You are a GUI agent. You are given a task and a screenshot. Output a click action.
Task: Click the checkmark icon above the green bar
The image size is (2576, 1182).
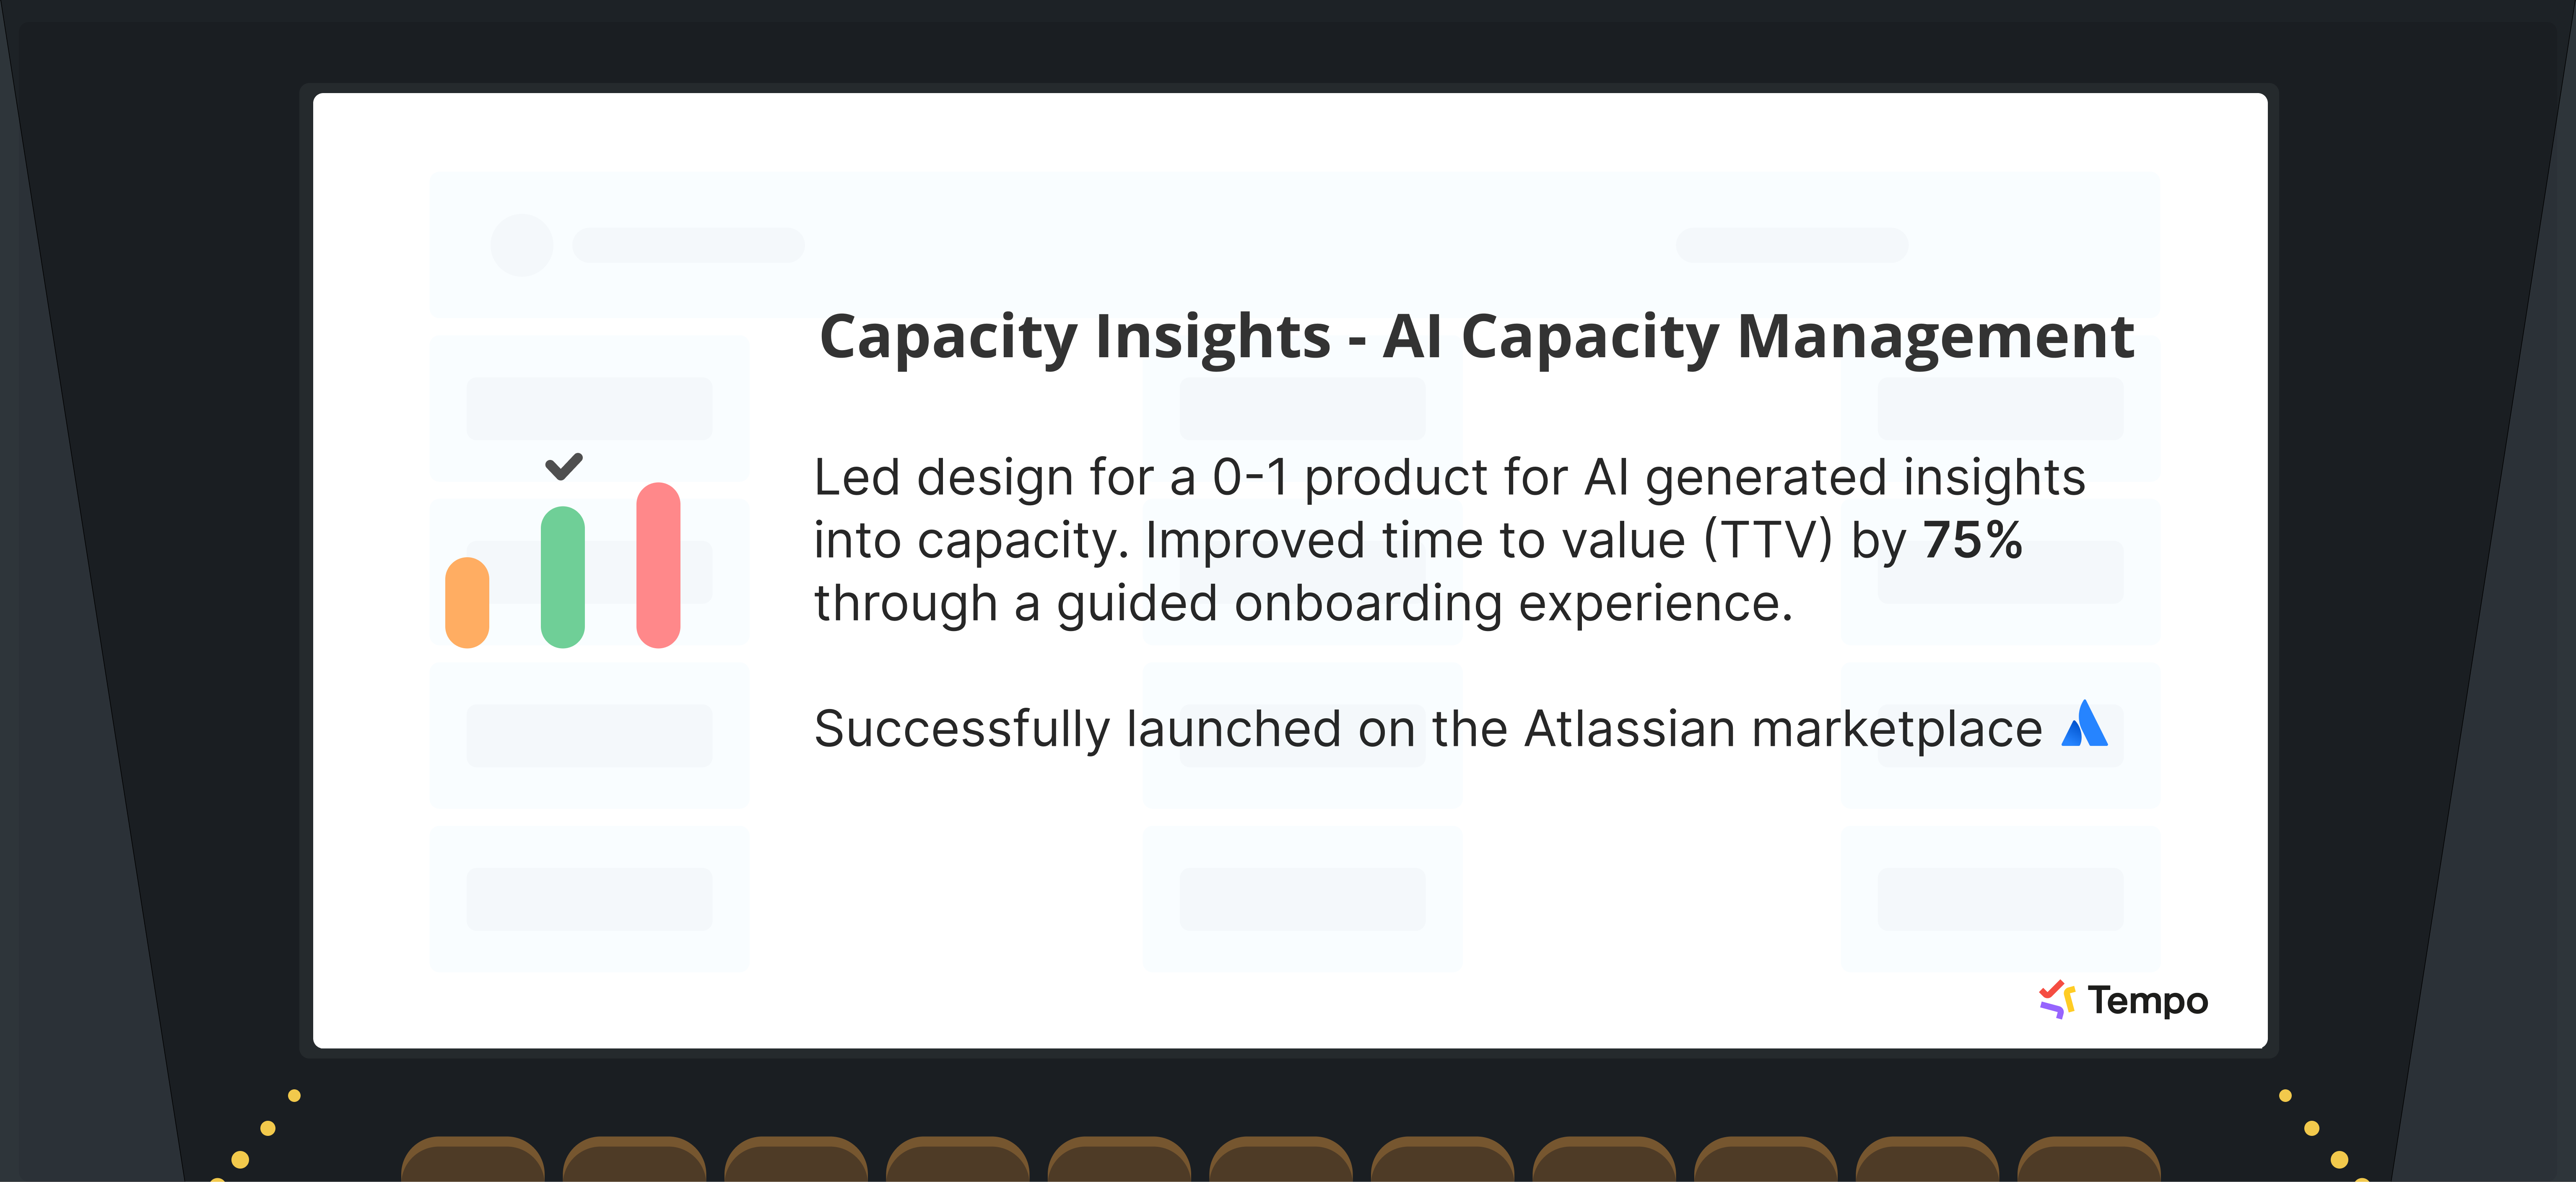[564, 466]
